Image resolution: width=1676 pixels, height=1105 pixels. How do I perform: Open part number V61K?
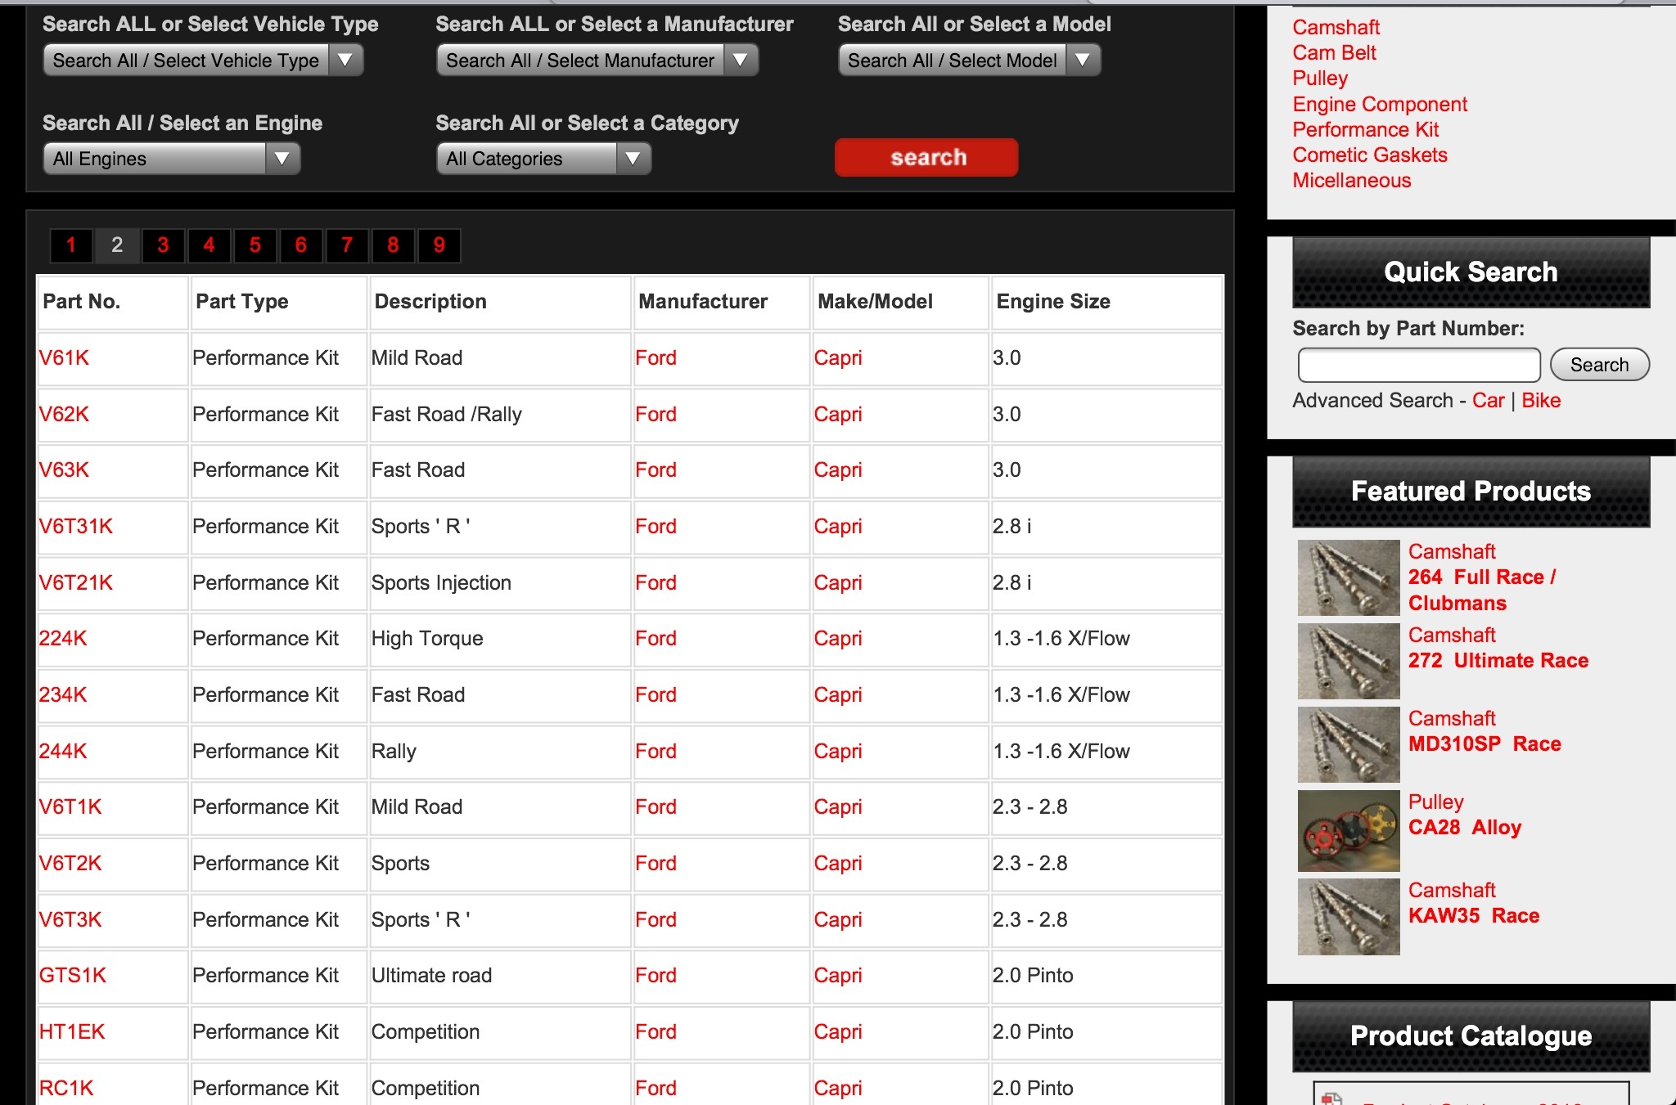64,358
